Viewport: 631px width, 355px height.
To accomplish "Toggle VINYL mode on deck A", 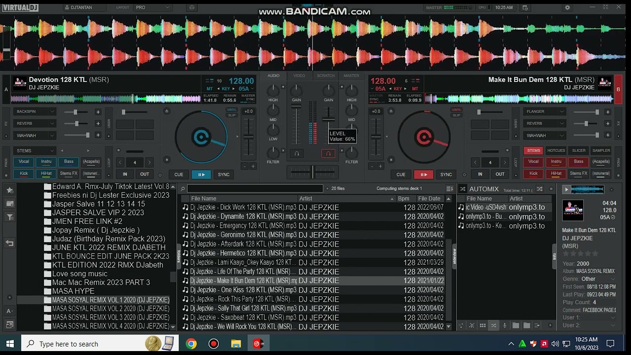I will click(231, 109).
